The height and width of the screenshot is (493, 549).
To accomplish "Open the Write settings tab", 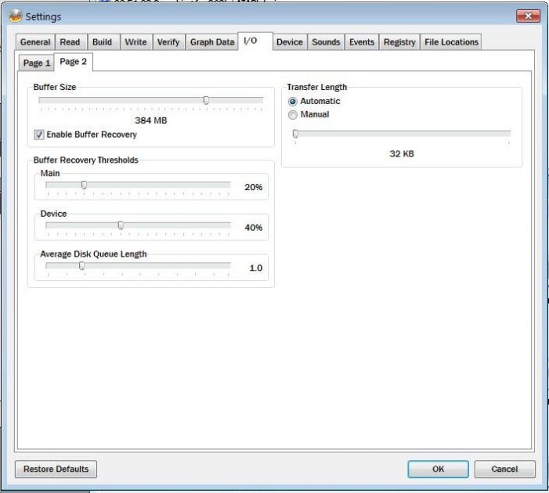I will (135, 42).
